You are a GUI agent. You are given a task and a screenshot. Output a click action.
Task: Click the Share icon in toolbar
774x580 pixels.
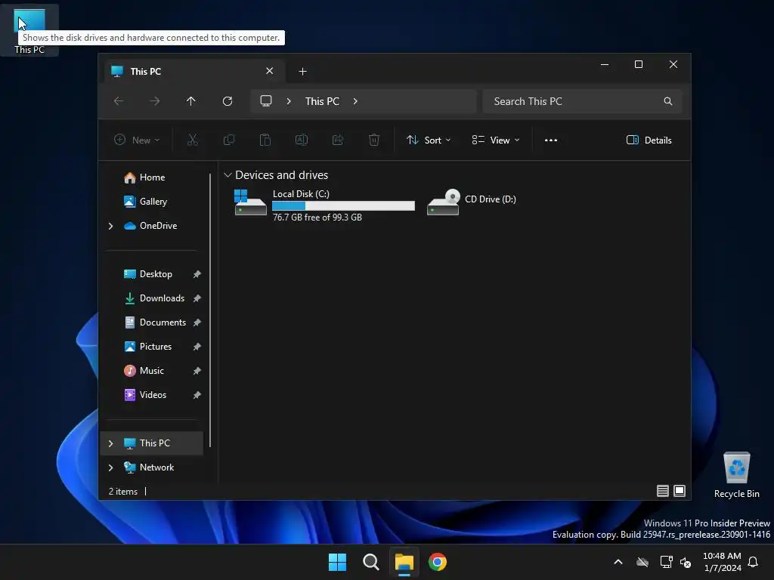[338, 140]
